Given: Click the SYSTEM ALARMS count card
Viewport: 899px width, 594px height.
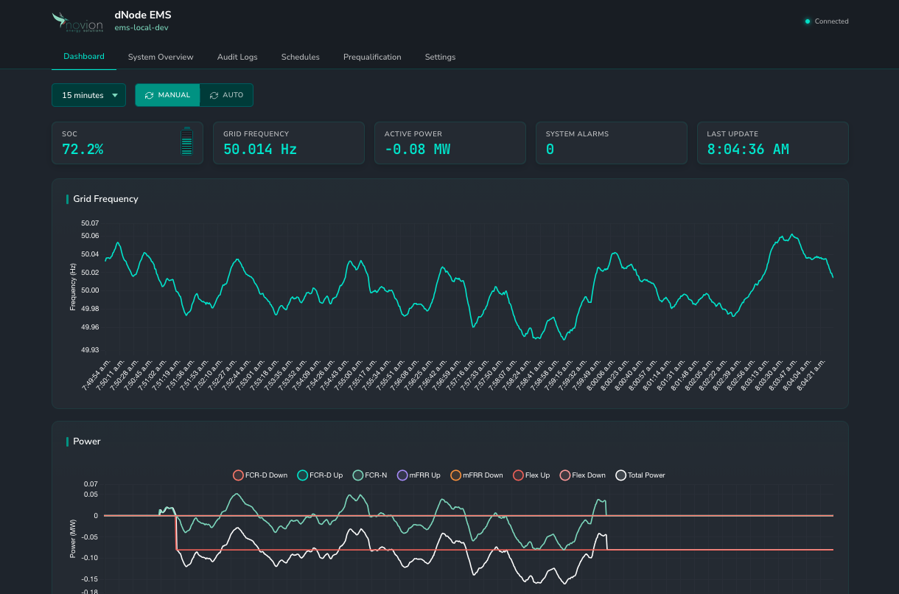Looking at the screenshot, I should pyautogui.click(x=612, y=143).
